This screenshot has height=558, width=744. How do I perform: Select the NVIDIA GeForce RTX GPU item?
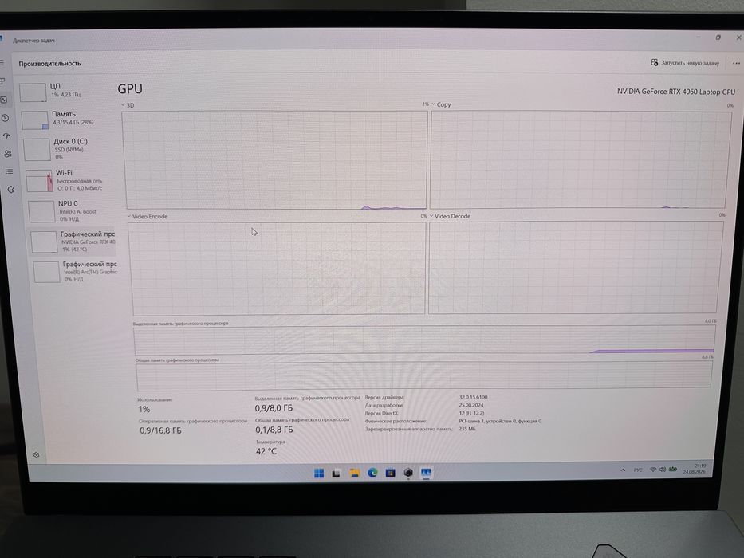[x=73, y=242]
